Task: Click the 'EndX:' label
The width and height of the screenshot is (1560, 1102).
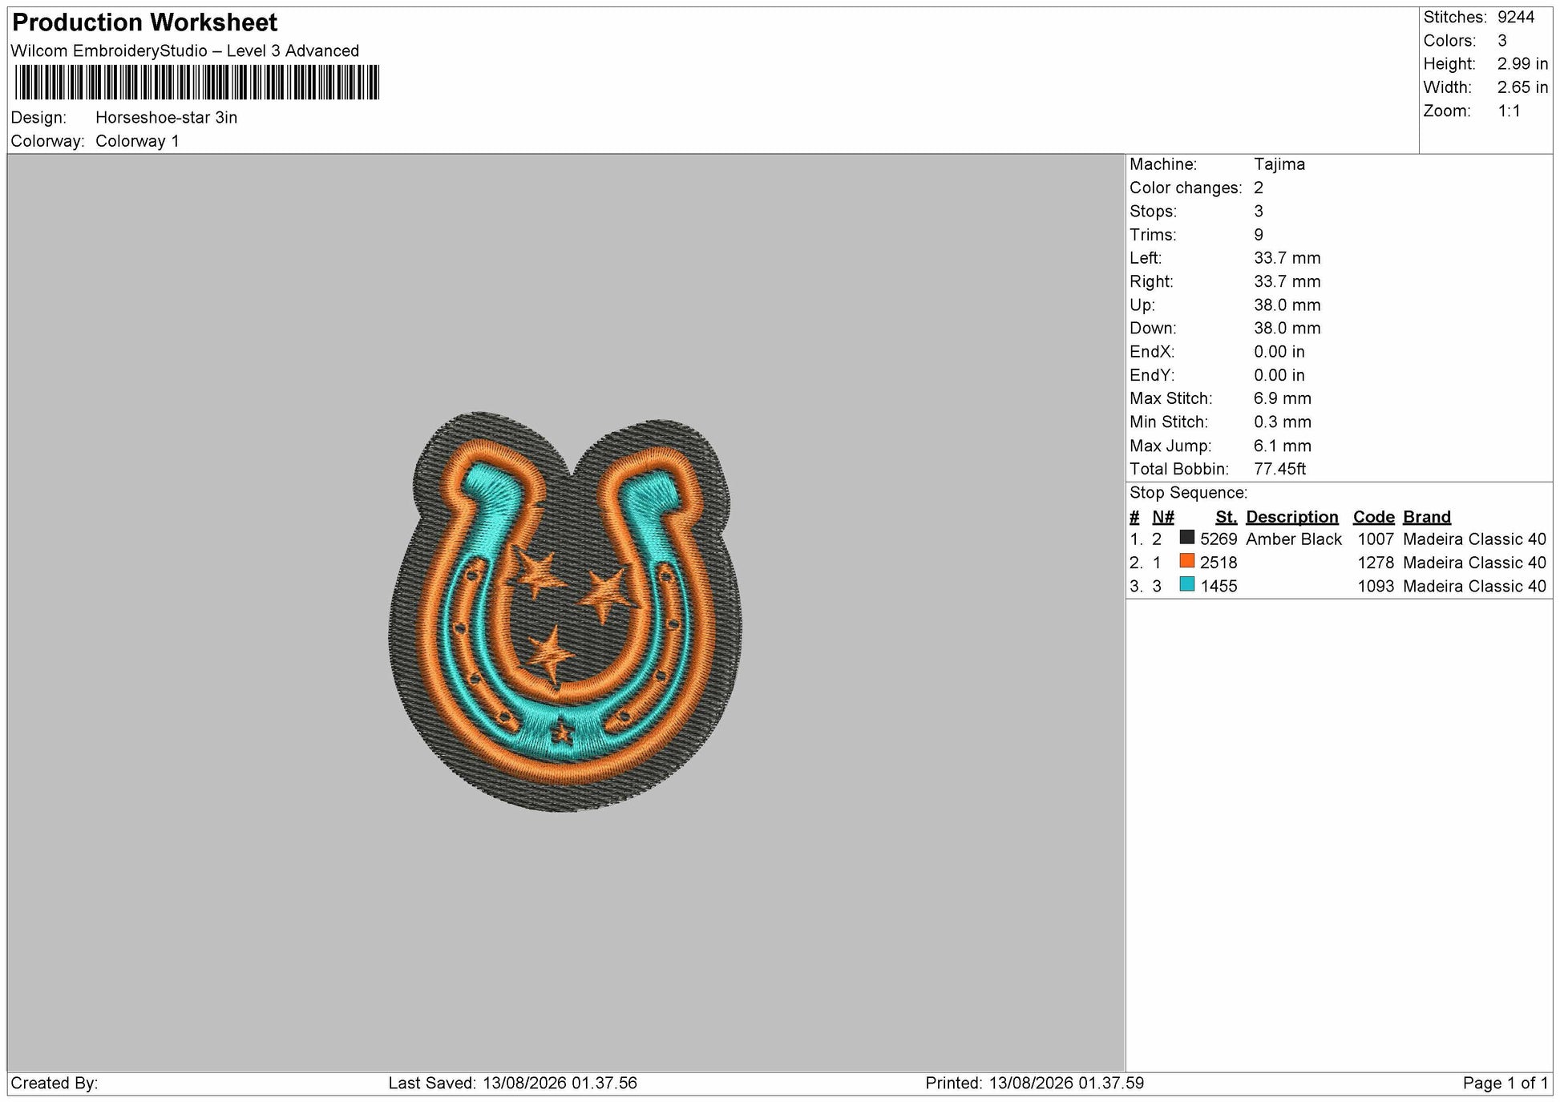Action: click(1152, 352)
